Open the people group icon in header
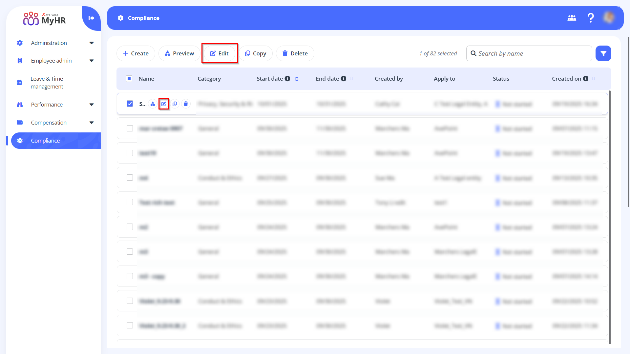The width and height of the screenshot is (630, 354). (x=572, y=18)
